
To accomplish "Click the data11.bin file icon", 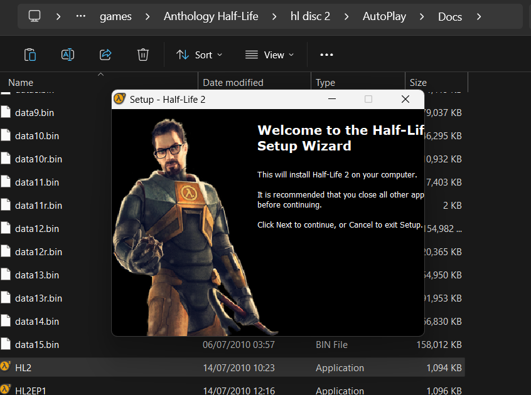I will point(6,182).
